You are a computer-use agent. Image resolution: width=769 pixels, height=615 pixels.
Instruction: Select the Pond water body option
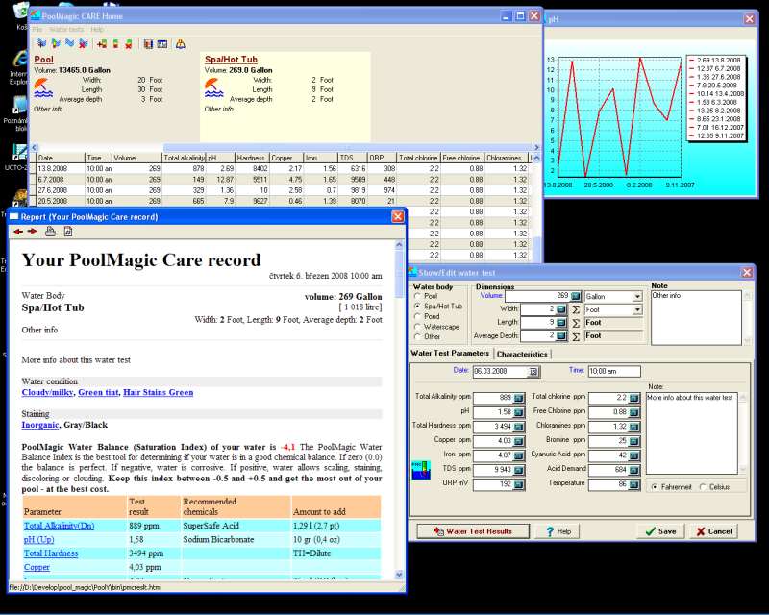pos(417,316)
